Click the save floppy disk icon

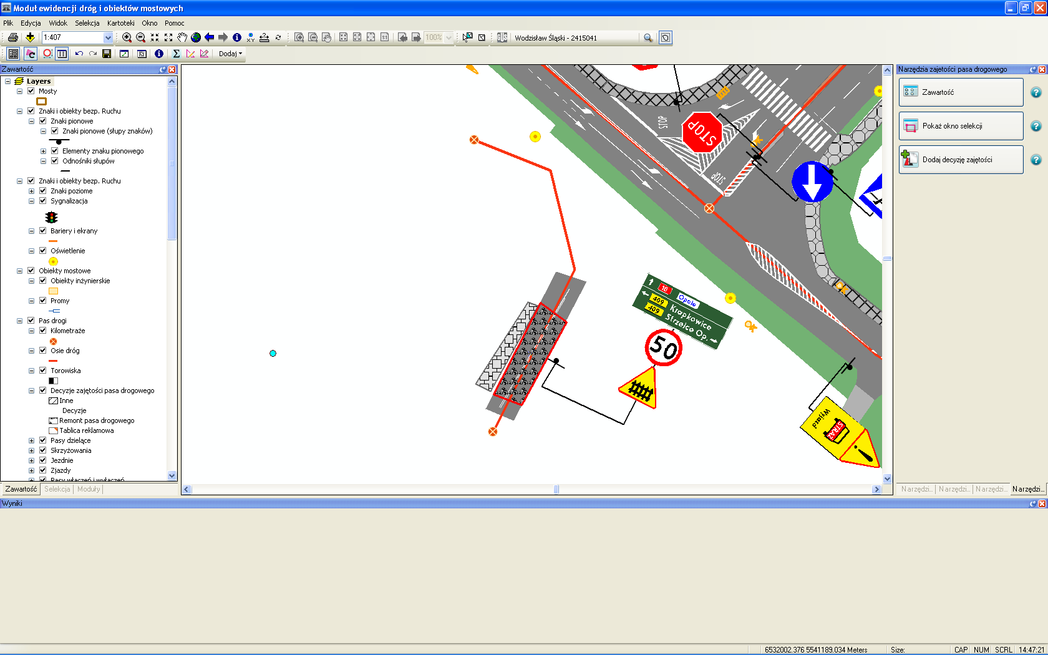coord(107,54)
